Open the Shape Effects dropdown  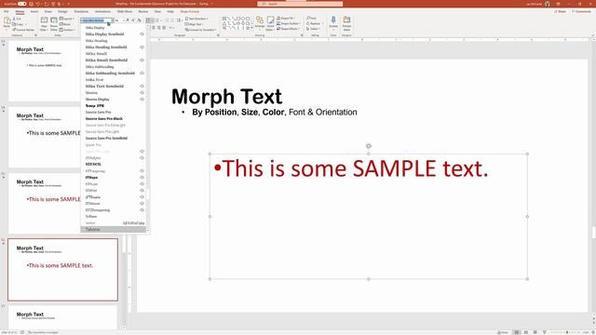(289, 29)
